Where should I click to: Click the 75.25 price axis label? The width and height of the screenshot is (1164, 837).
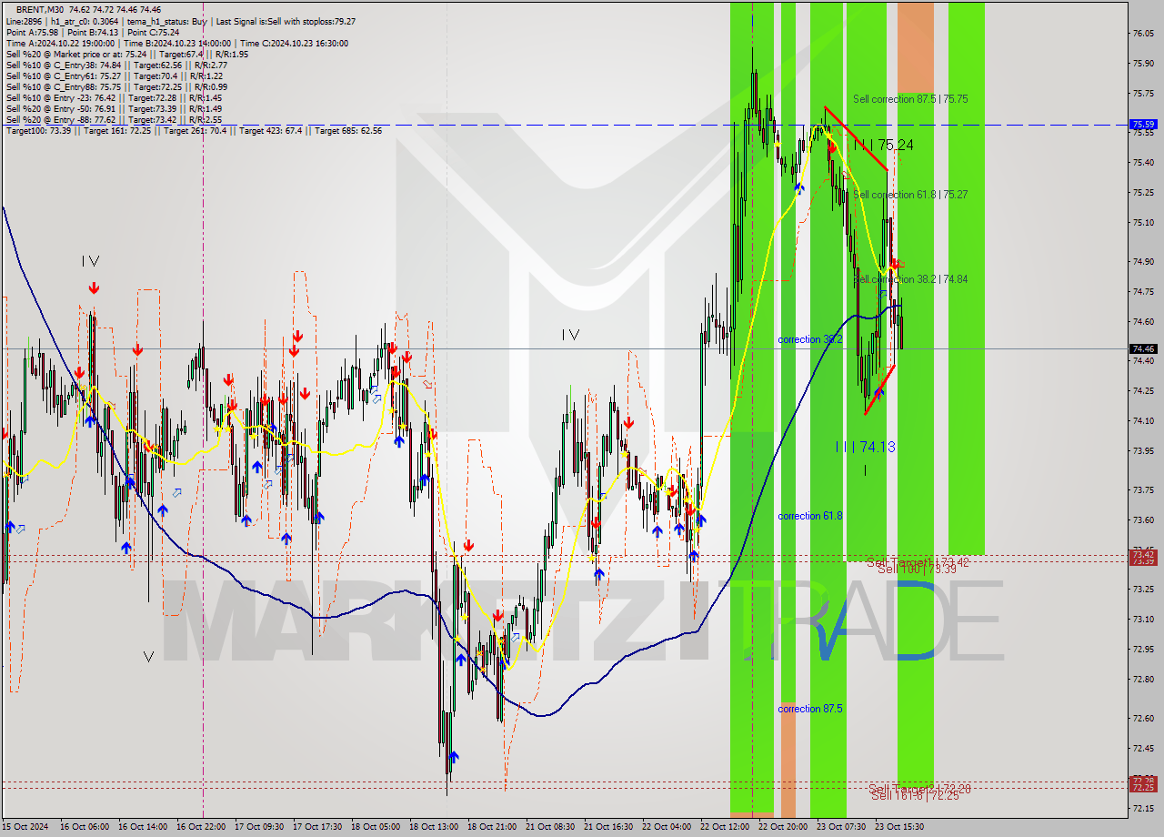1142,193
